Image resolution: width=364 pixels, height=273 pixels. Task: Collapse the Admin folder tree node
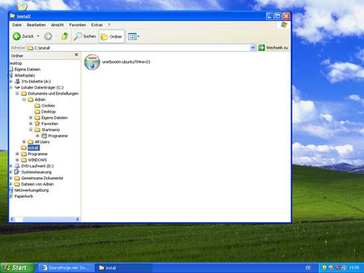click(24, 100)
